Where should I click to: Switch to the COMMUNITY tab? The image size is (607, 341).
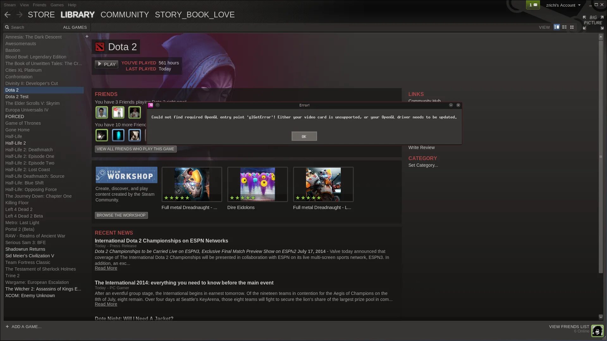click(125, 15)
